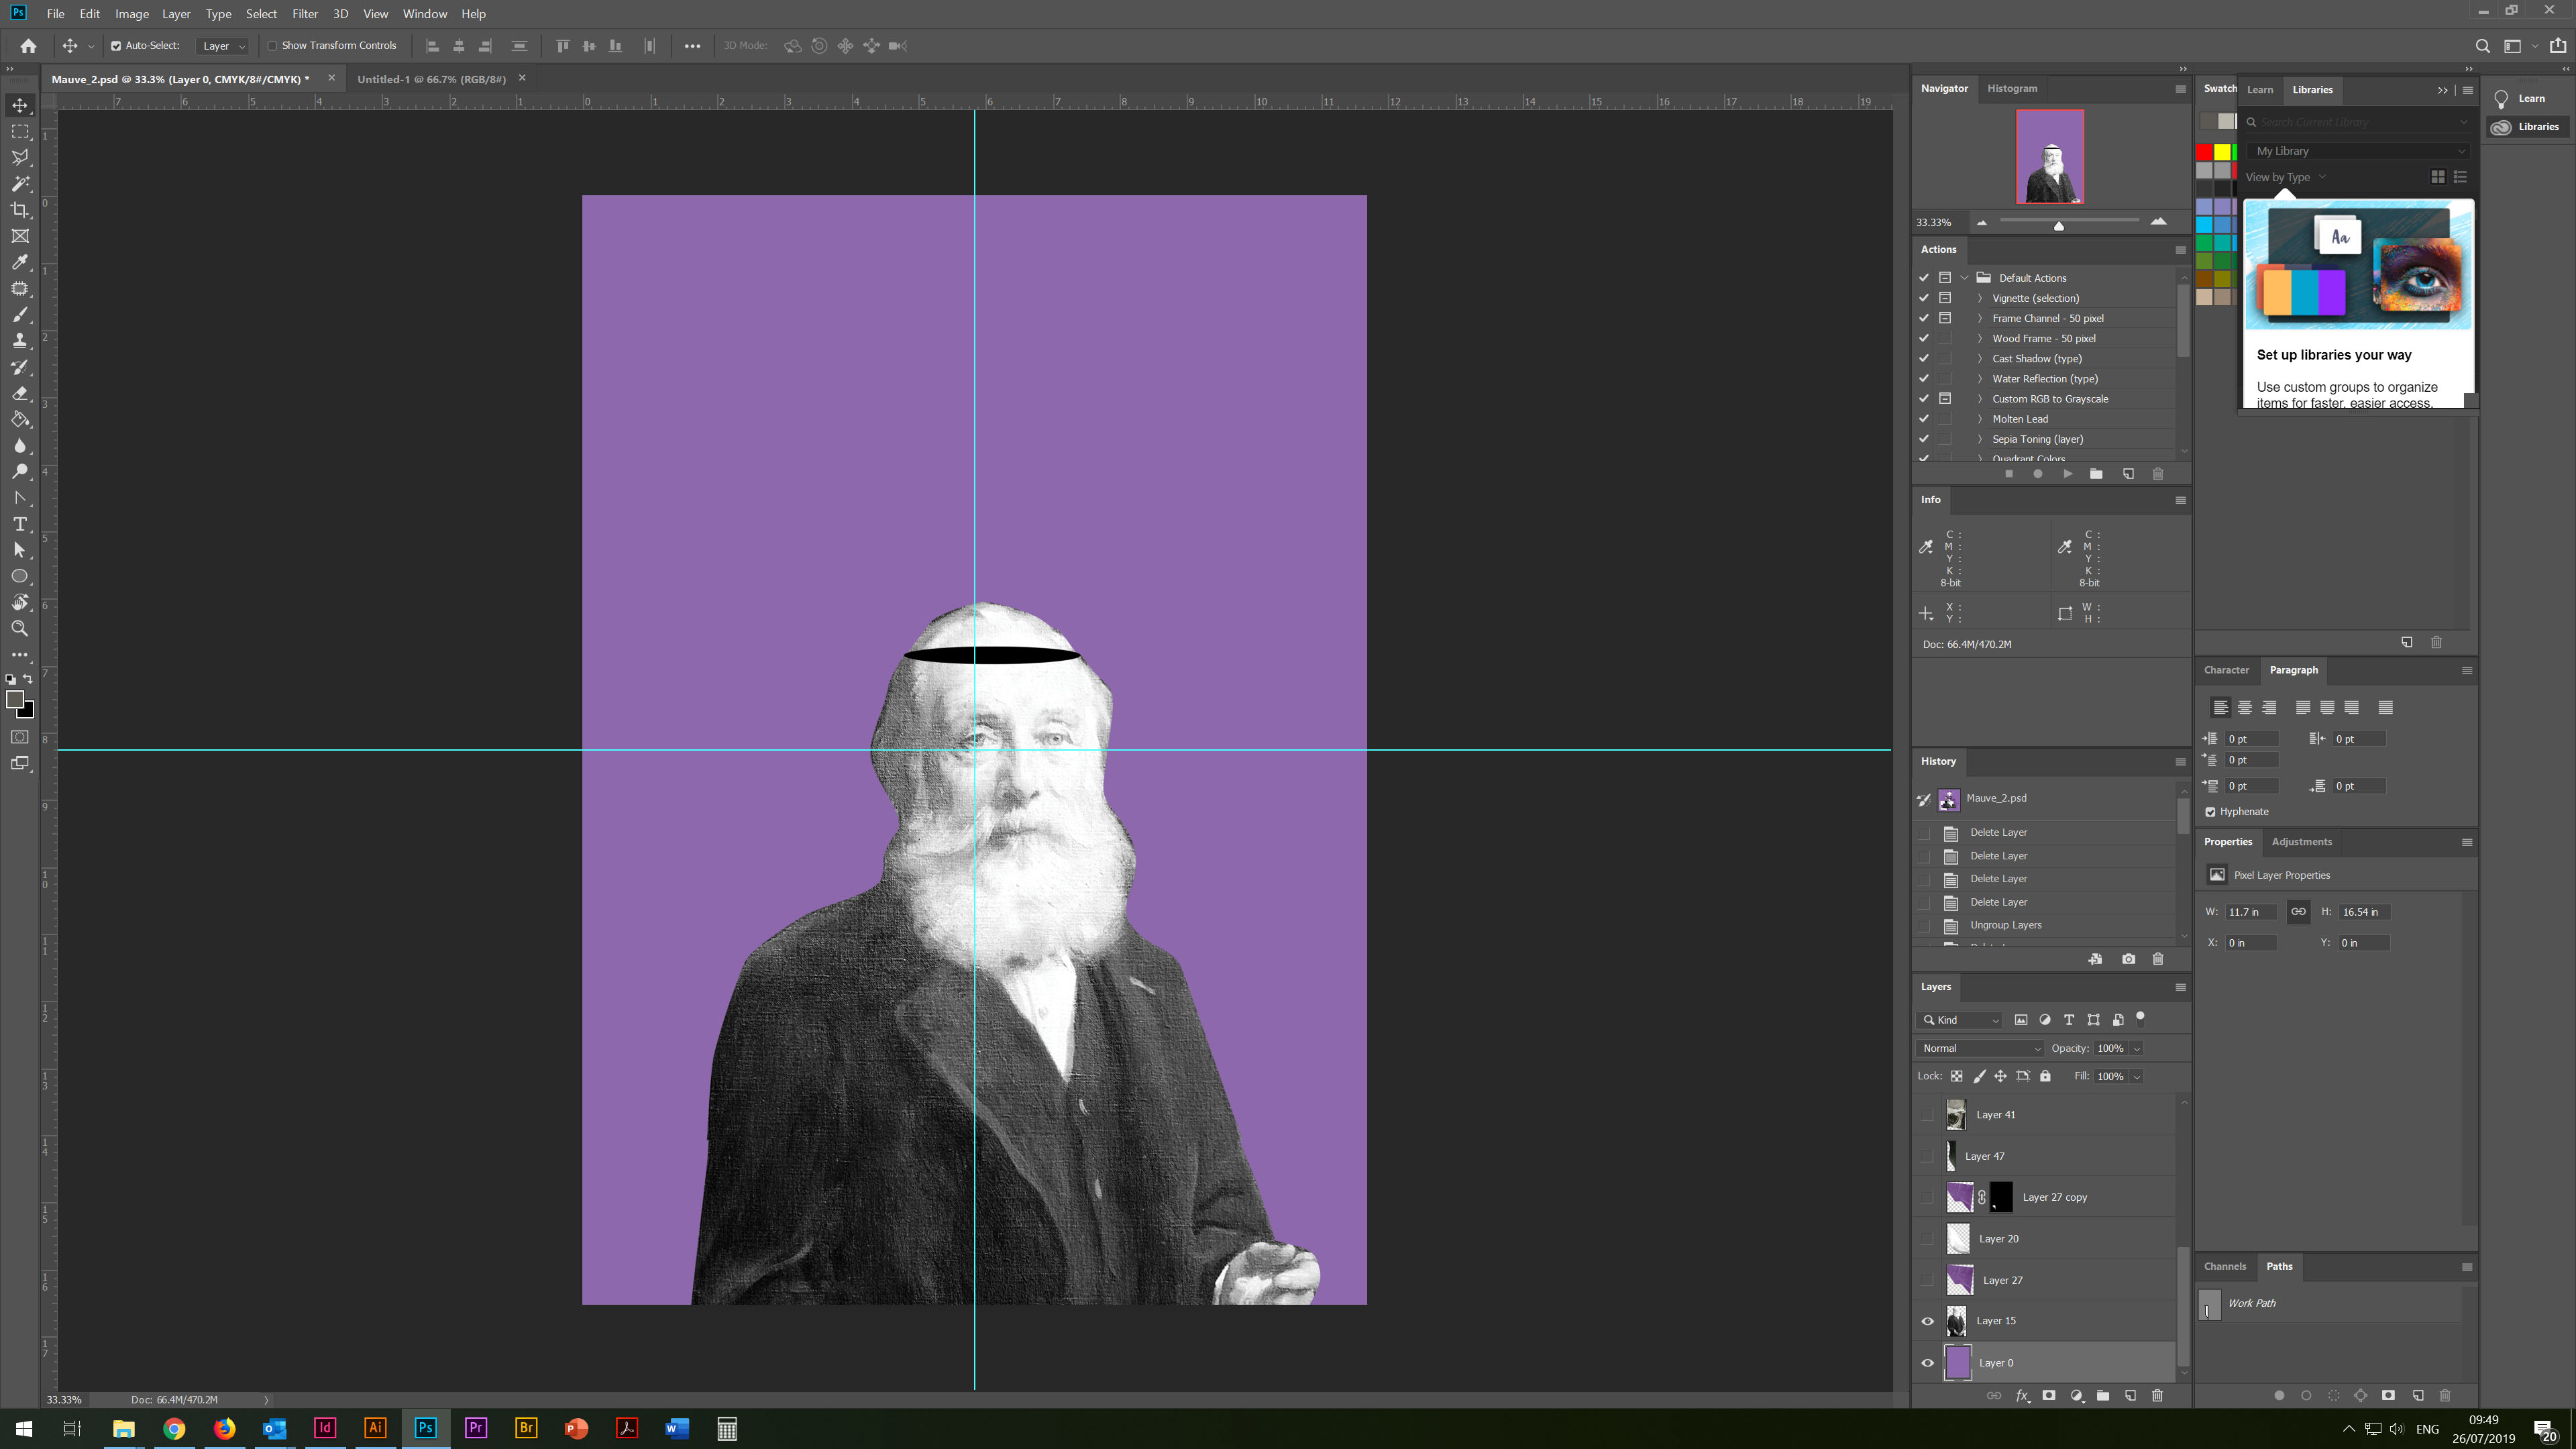
Task: Click the layer style fx icon
Action: click(2022, 1396)
